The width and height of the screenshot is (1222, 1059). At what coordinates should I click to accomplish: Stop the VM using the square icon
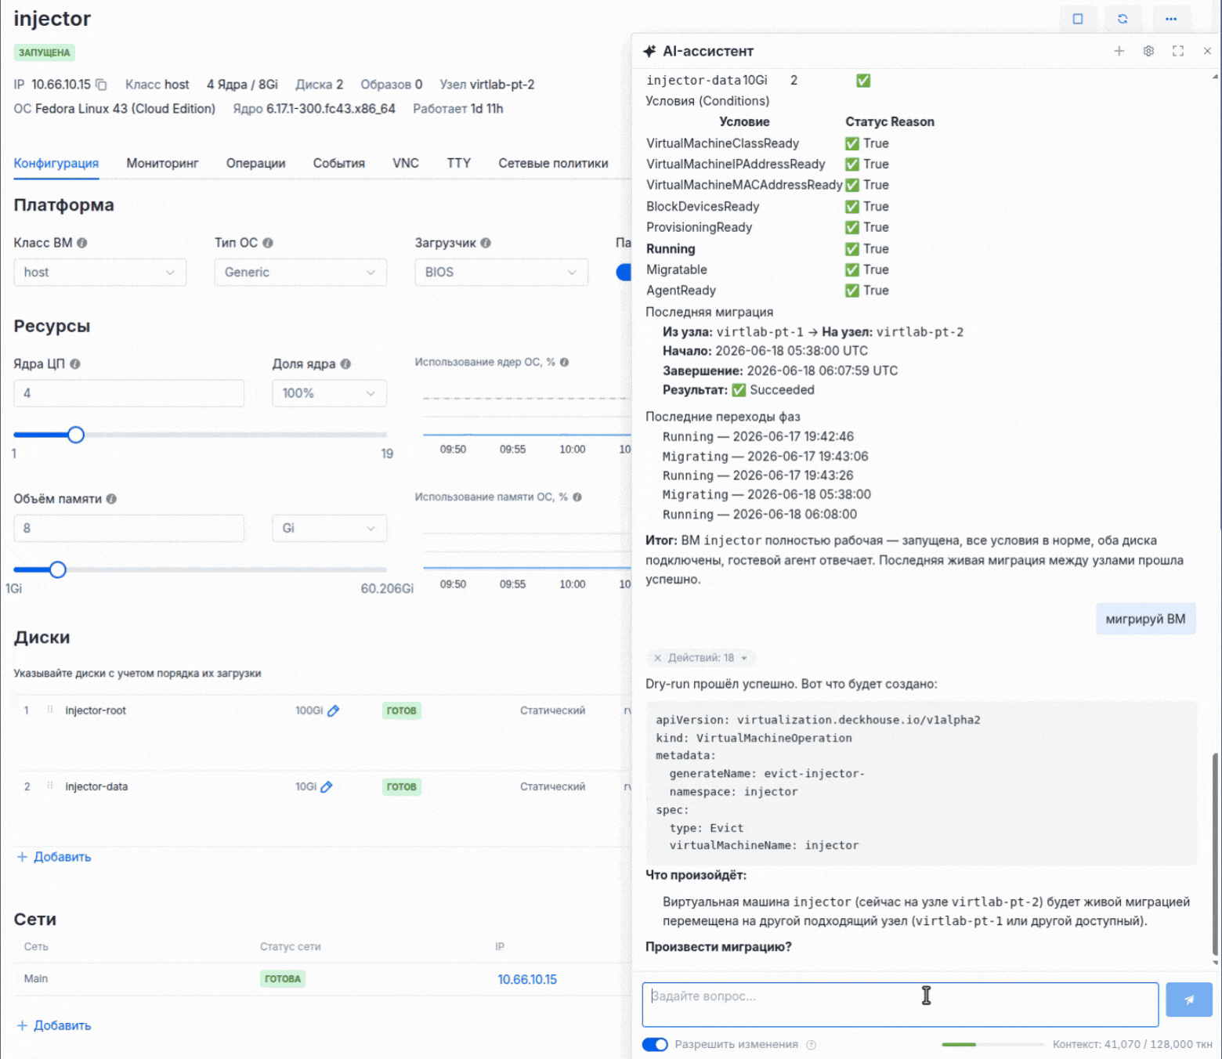click(1078, 19)
